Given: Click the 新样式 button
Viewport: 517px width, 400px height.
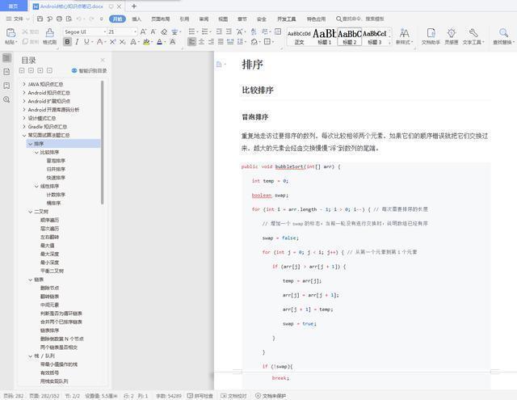Looking at the screenshot, I should (x=405, y=36).
